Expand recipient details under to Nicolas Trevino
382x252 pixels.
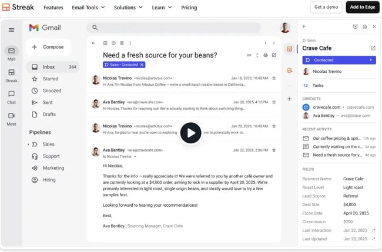click(135, 157)
